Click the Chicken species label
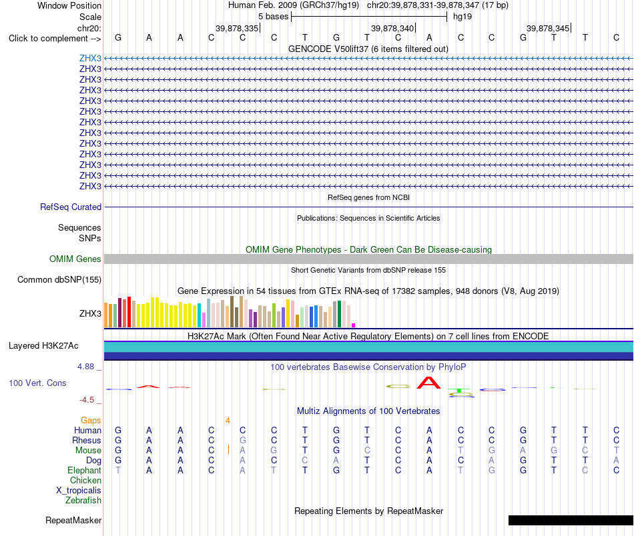 click(x=85, y=480)
